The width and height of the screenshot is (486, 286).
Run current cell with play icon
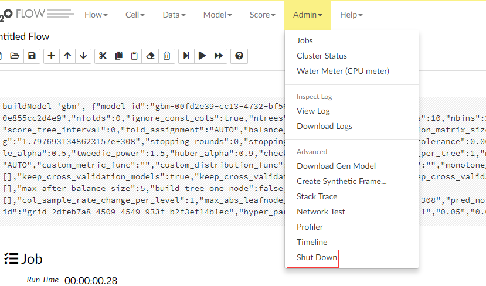[202, 56]
